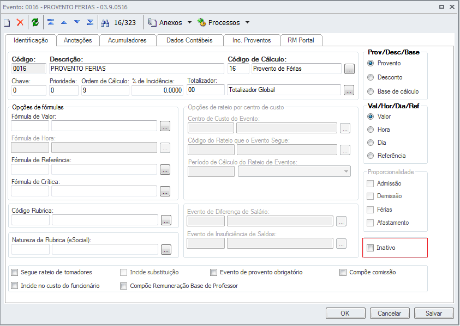Screen dimensions: 460x326
Task: Click the Código Rubrica code field
Action: (x=31, y=220)
